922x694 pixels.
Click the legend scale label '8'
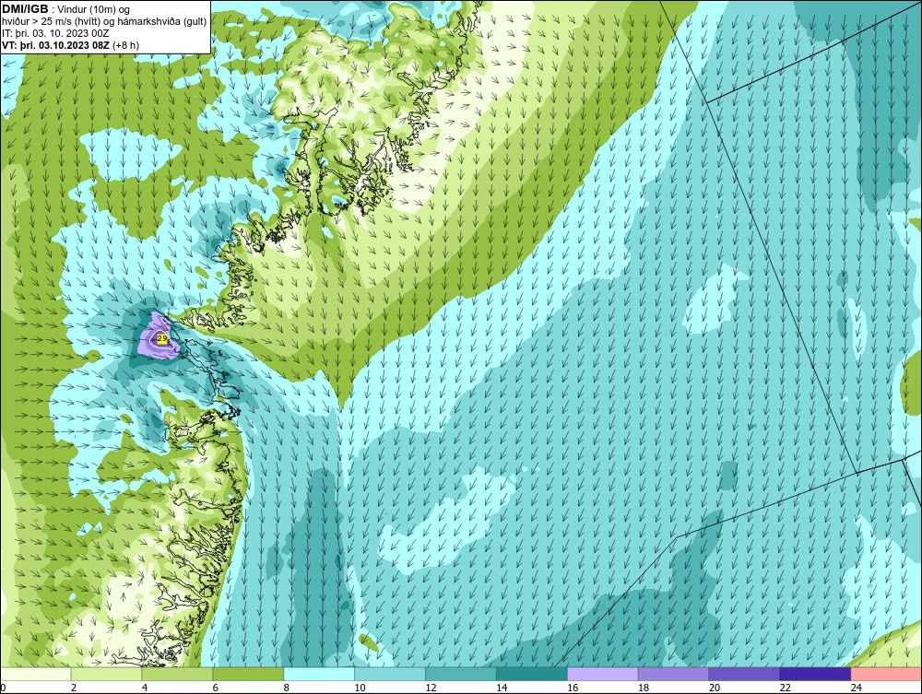[287, 688]
